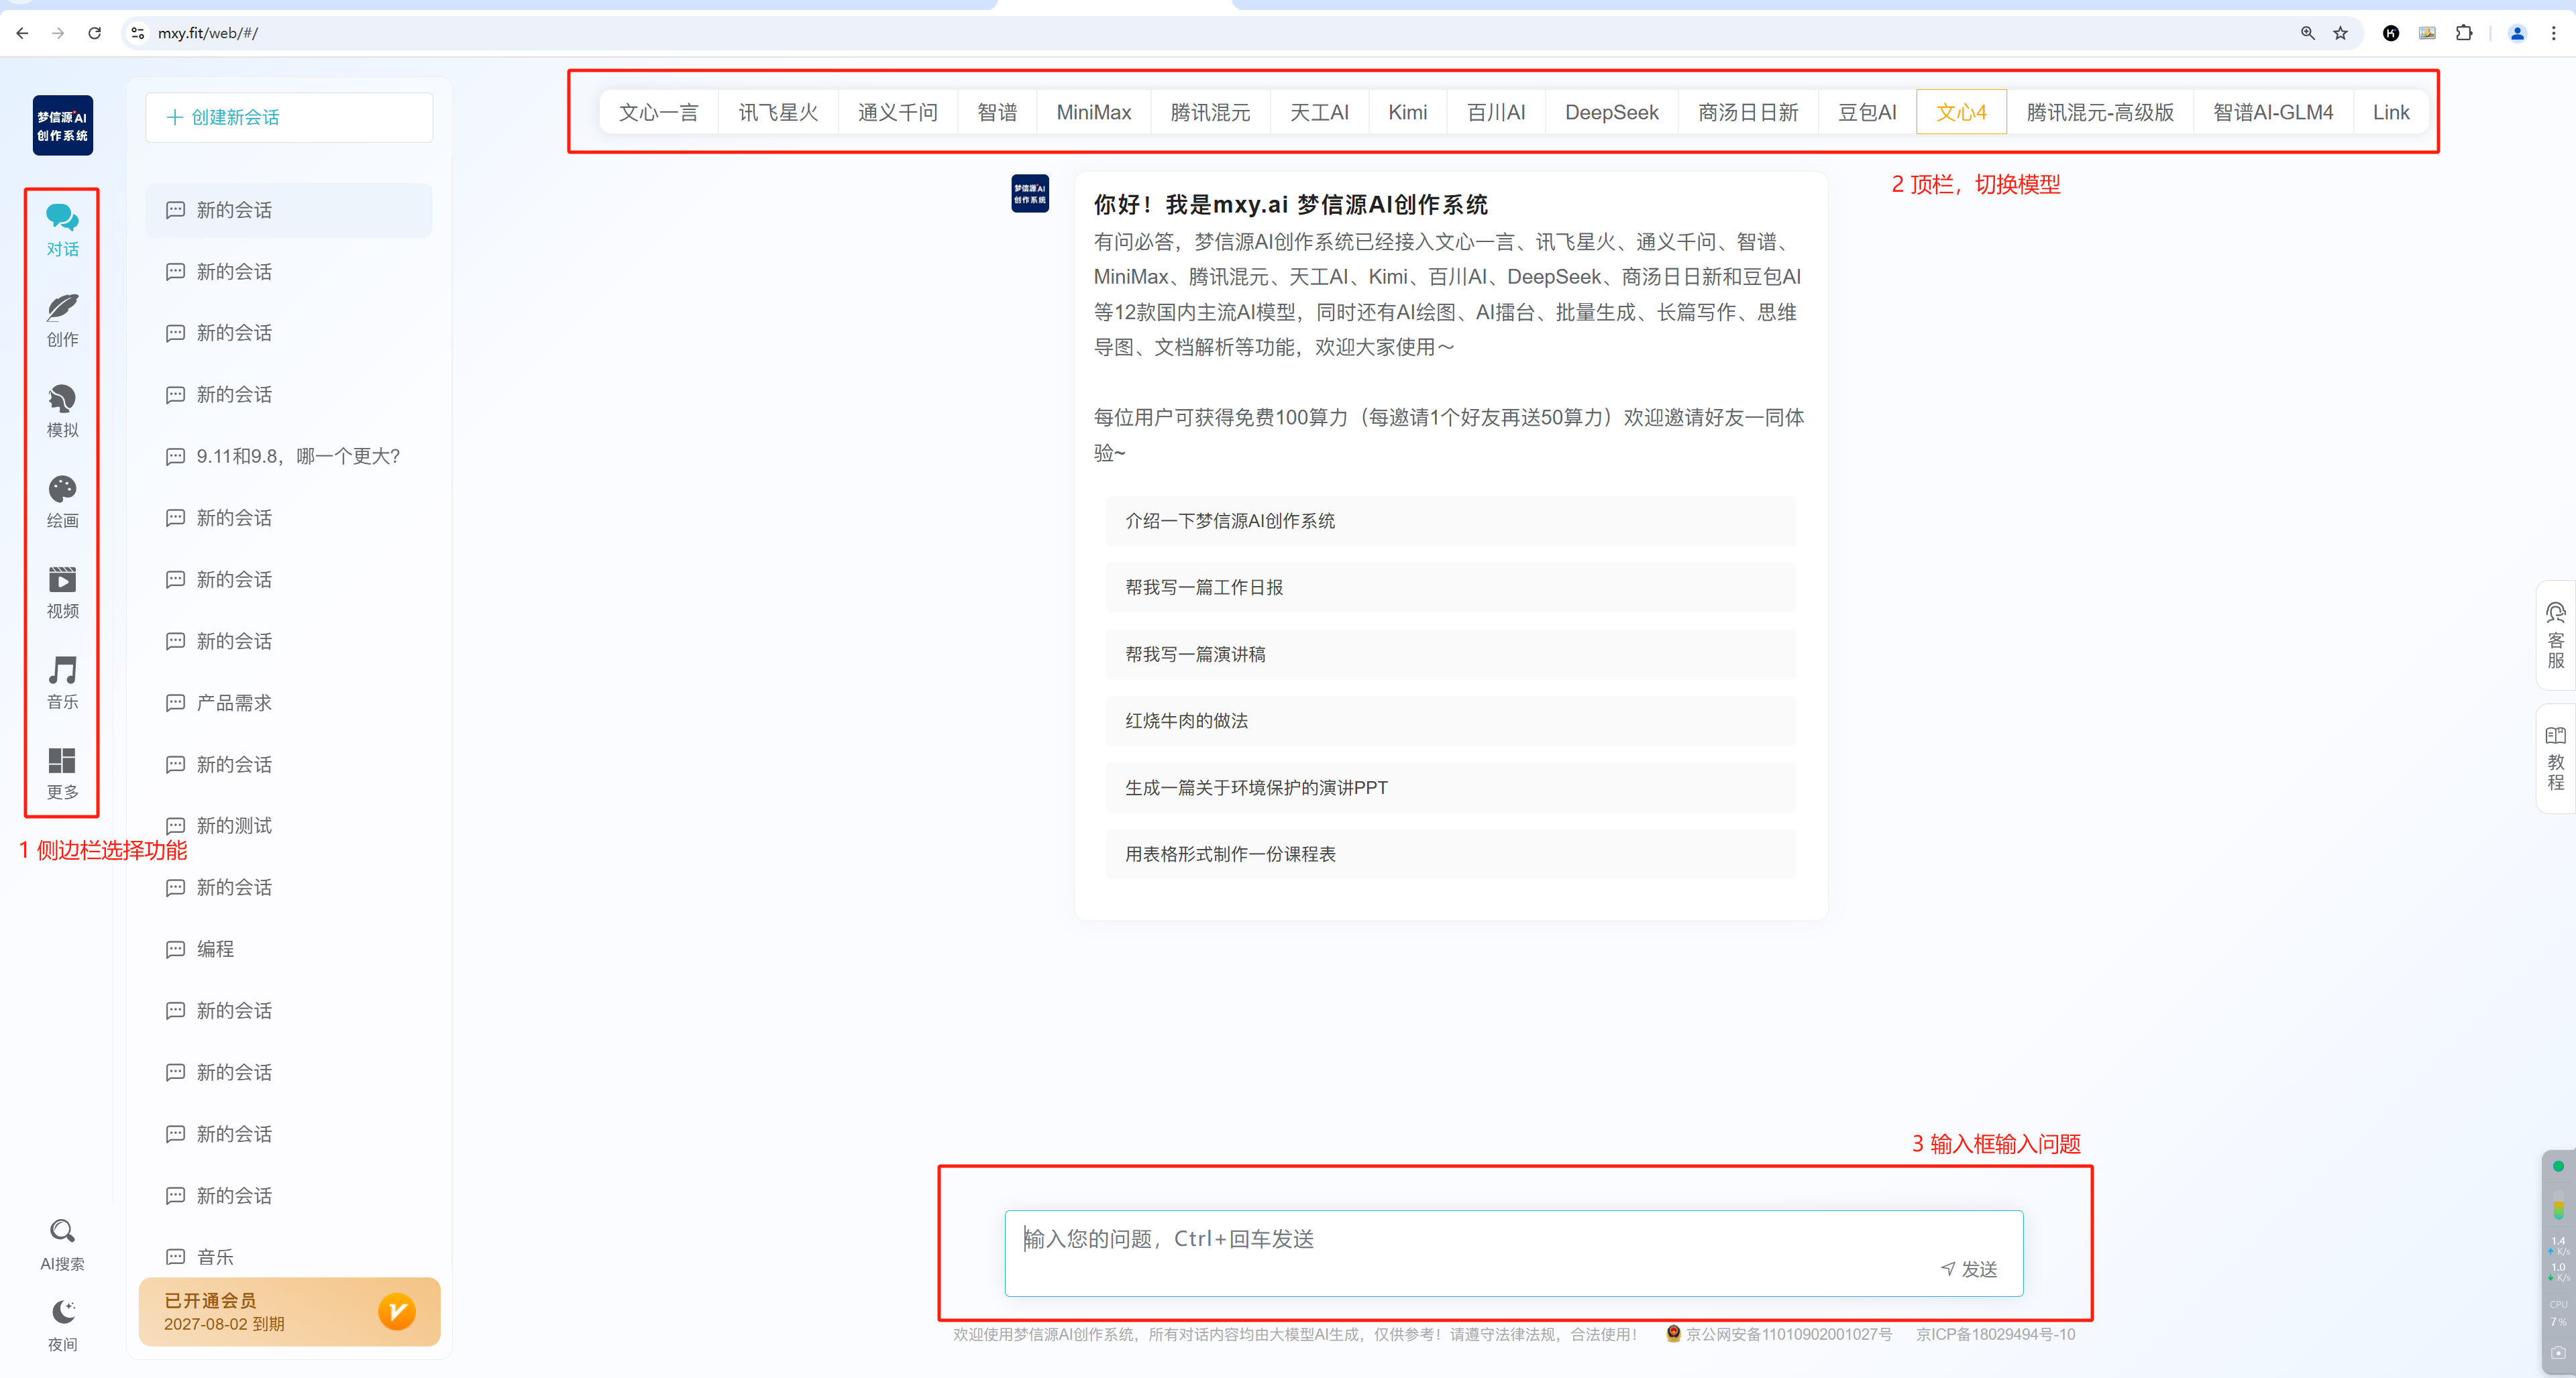The height and width of the screenshot is (1378, 2576).
Task: Toggle 夜间 night mode moon icon
Action: pyautogui.click(x=62, y=1312)
